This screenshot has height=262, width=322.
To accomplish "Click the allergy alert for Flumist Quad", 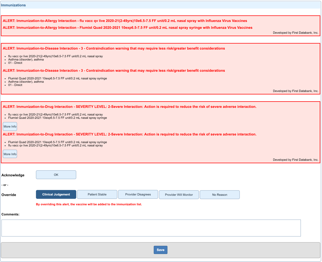I will click(127, 27).
